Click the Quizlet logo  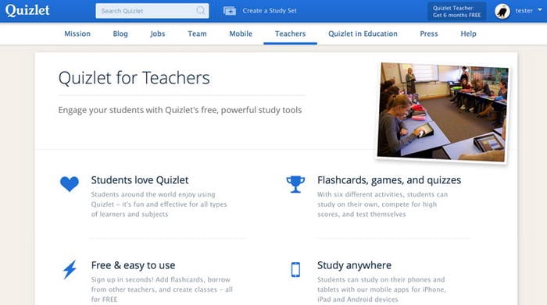[x=27, y=10]
